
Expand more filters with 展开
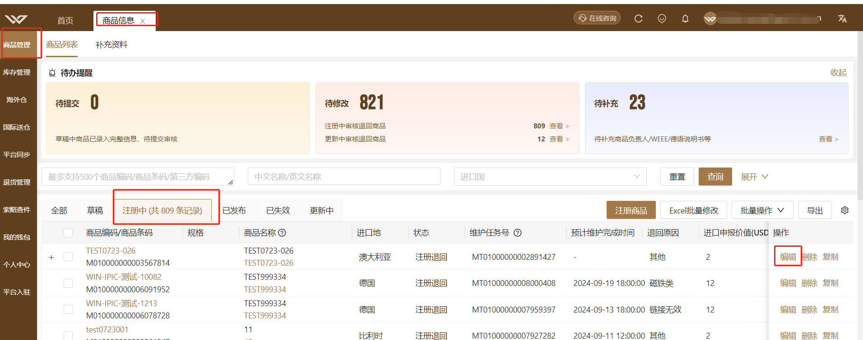(754, 177)
